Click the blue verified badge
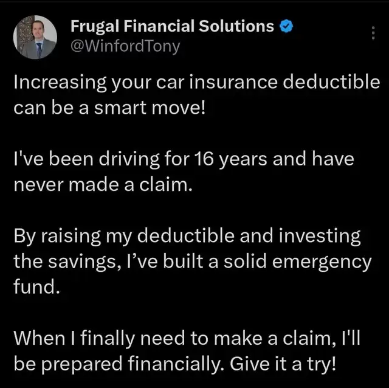 pos(287,27)
